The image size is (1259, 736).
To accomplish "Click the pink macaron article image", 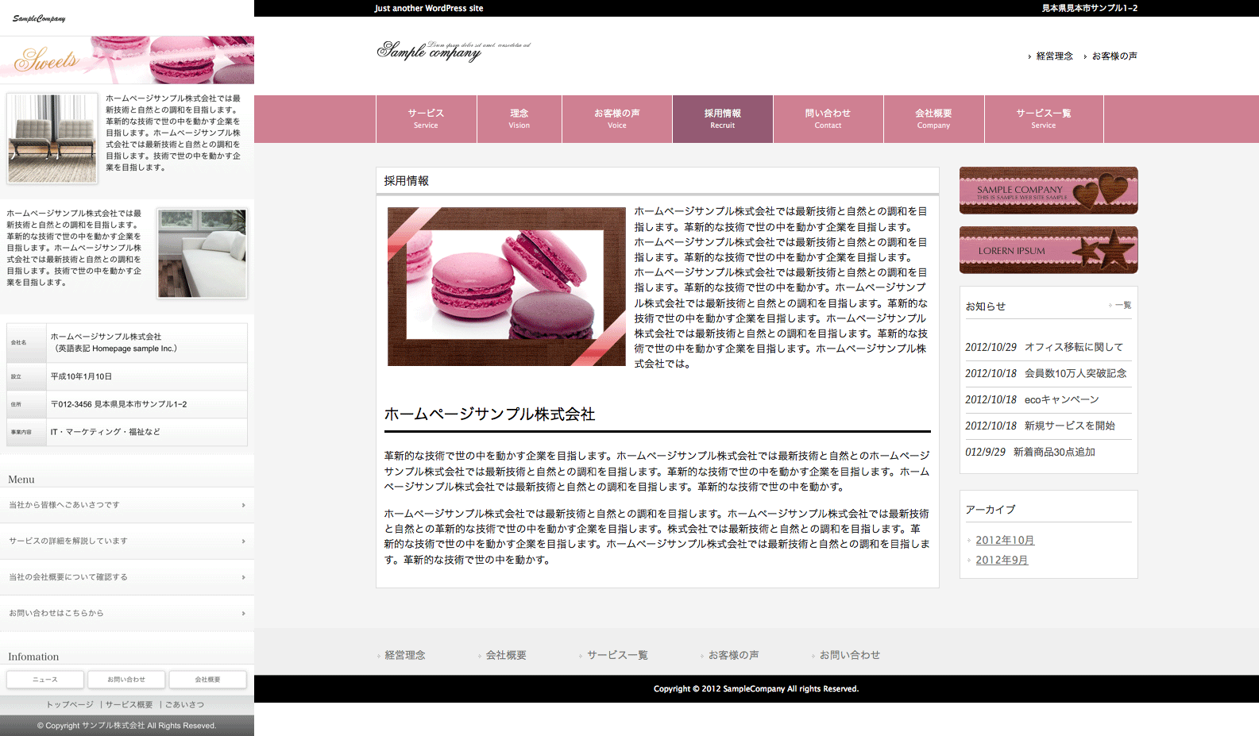I will (x=506, y=287).
